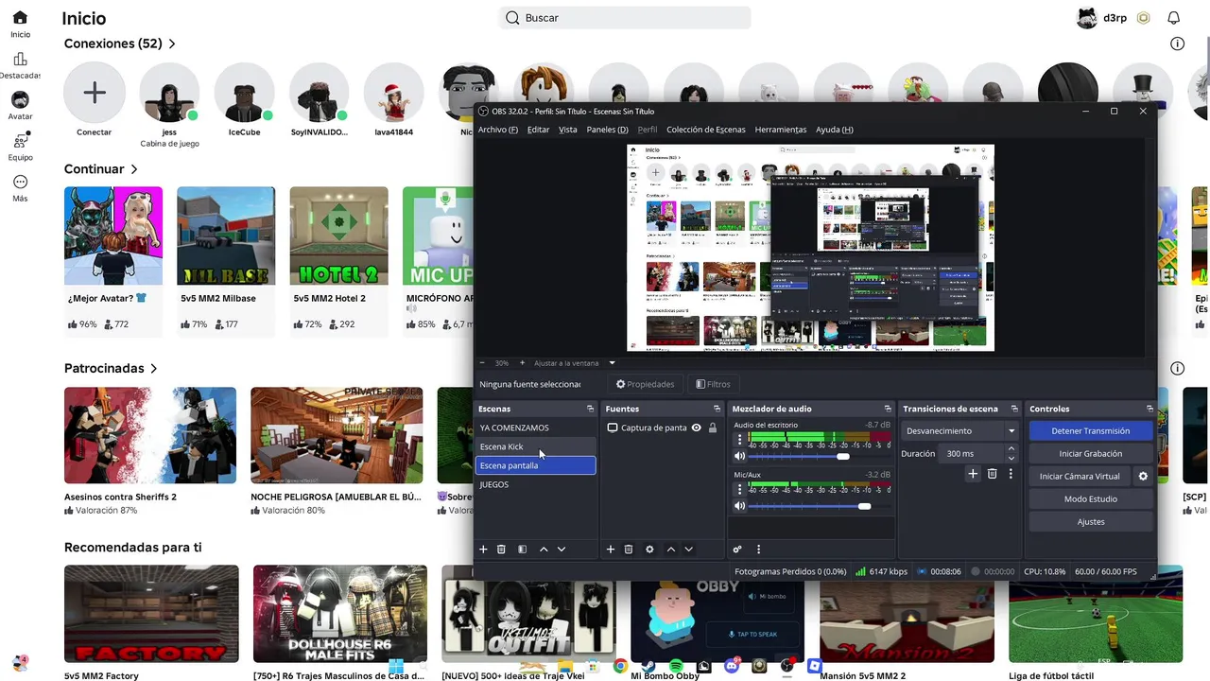Add a new source in Fuentes panel
The height and width of the screenshot is (681, 1210).
[611, 550]
